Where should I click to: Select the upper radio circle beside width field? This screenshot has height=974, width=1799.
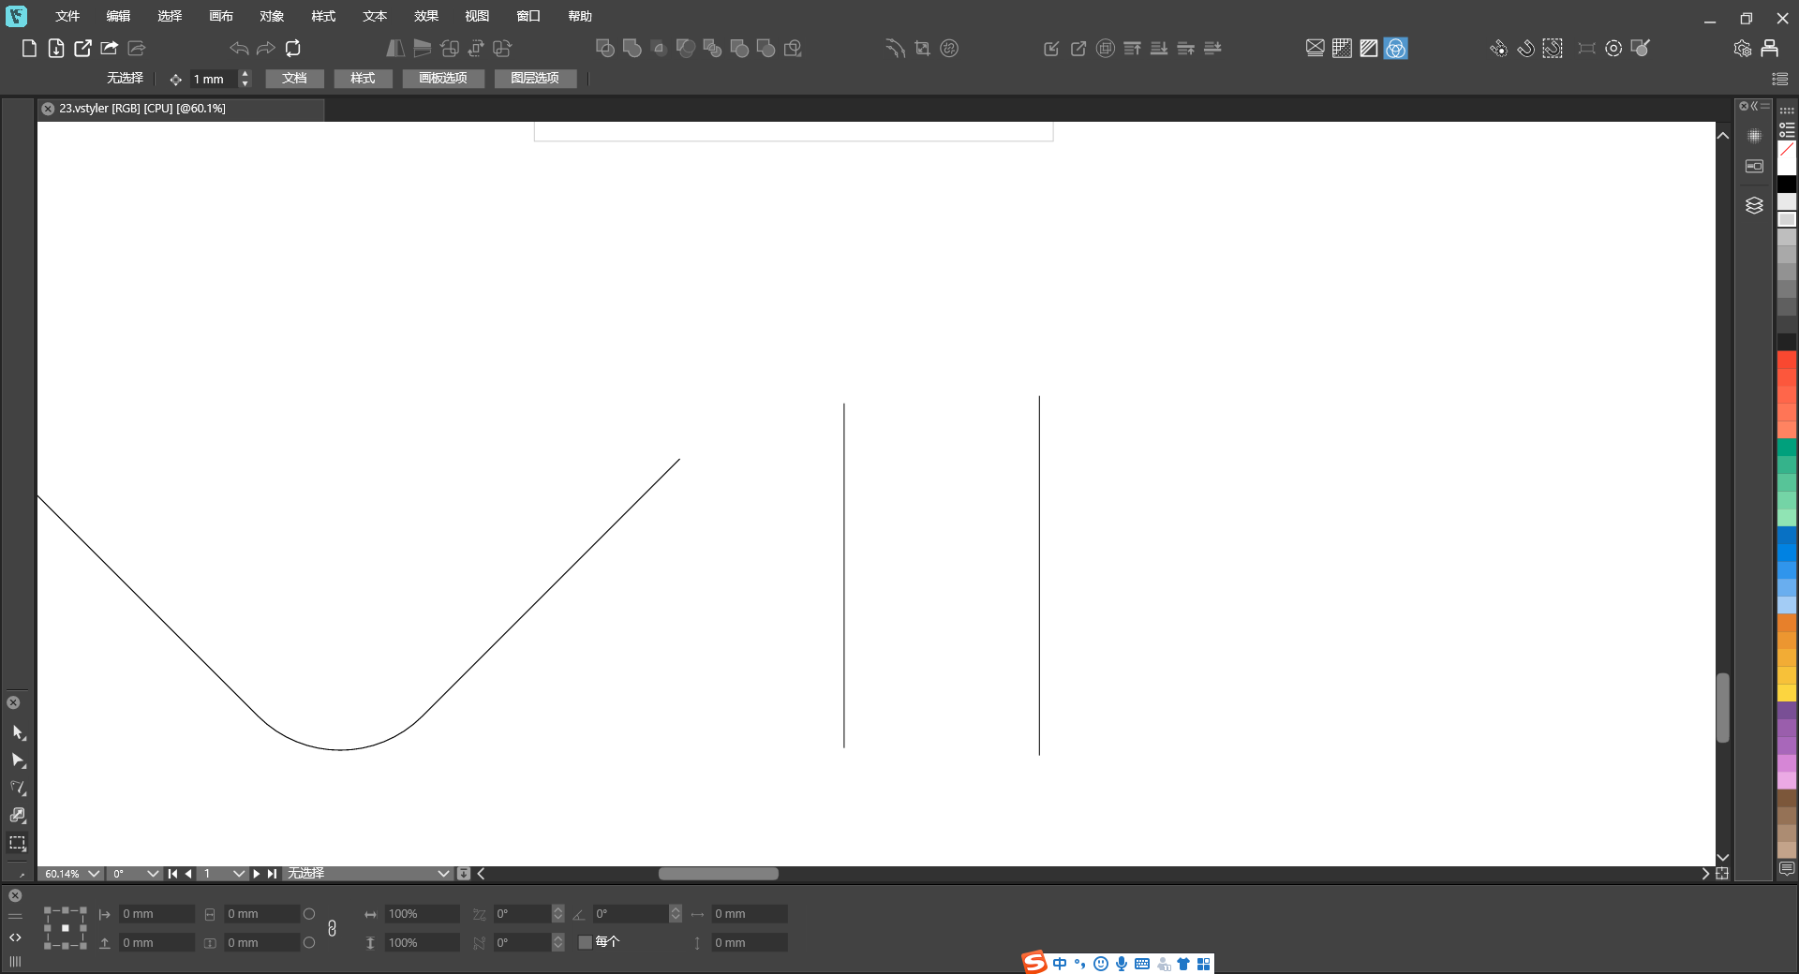coord(309,914)
